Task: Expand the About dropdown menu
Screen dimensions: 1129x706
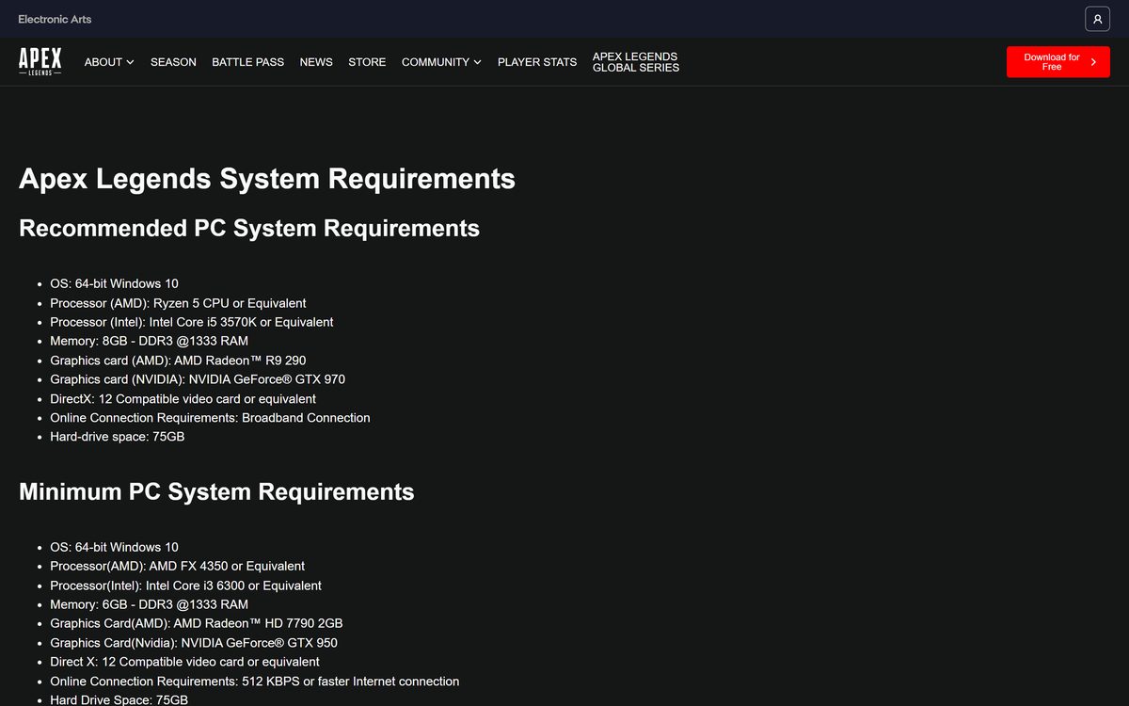Action: 109,62
